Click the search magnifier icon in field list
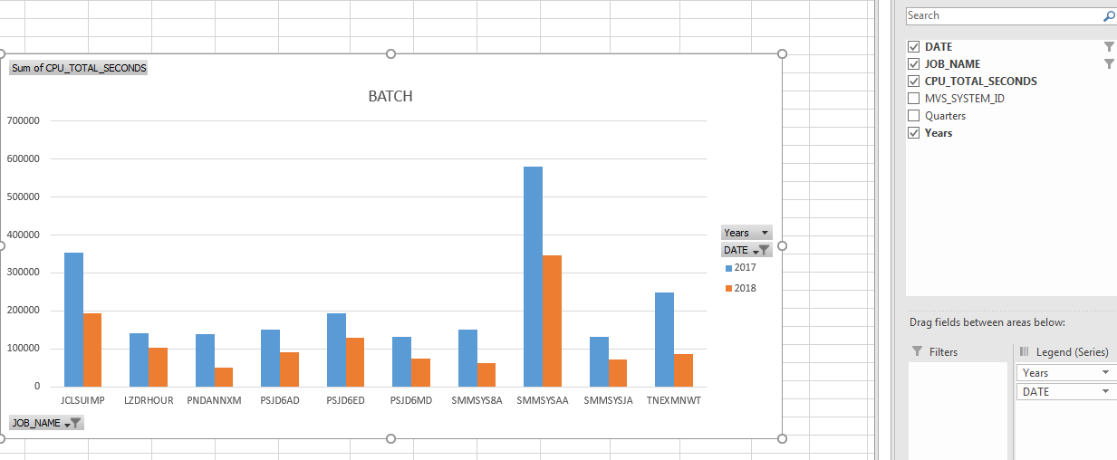The width and height of the screenshot is (1117, 460). pyautogui.click(x=1109, y=15)
